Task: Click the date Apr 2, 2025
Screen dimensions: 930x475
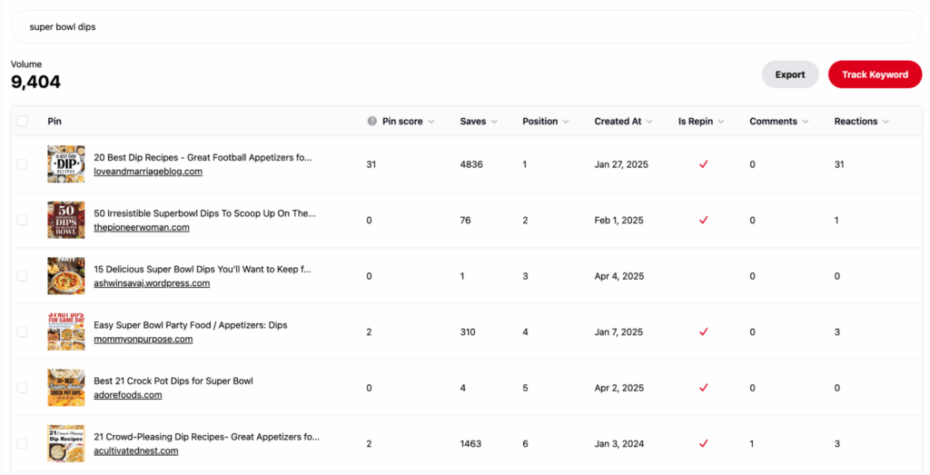Action: 619,388
